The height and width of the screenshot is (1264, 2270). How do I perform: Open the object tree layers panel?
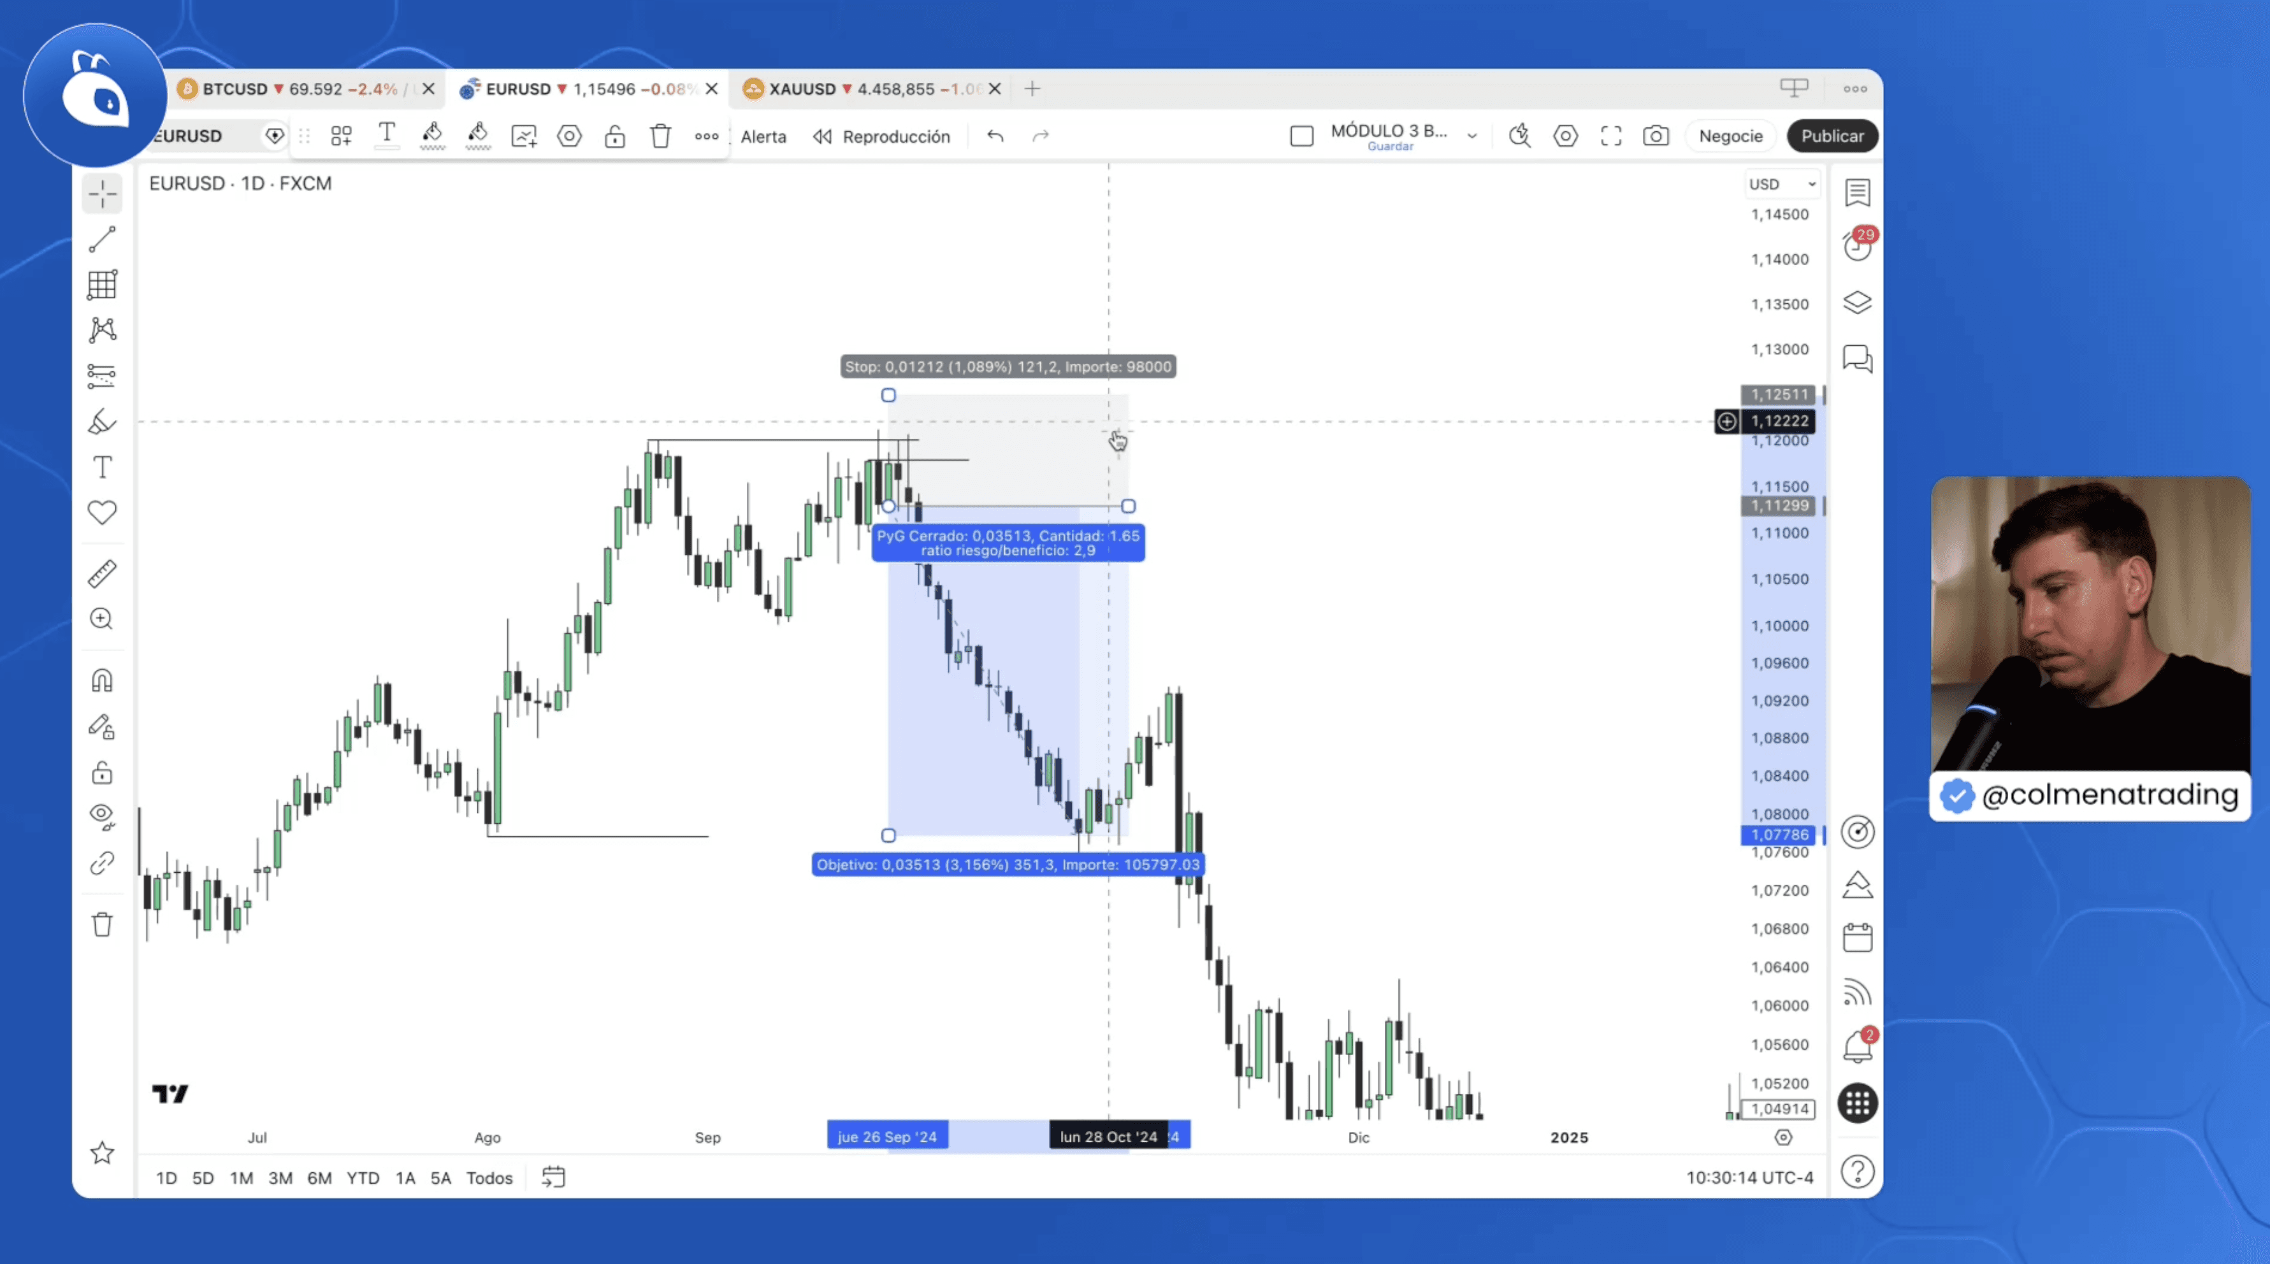[1858, 303]
